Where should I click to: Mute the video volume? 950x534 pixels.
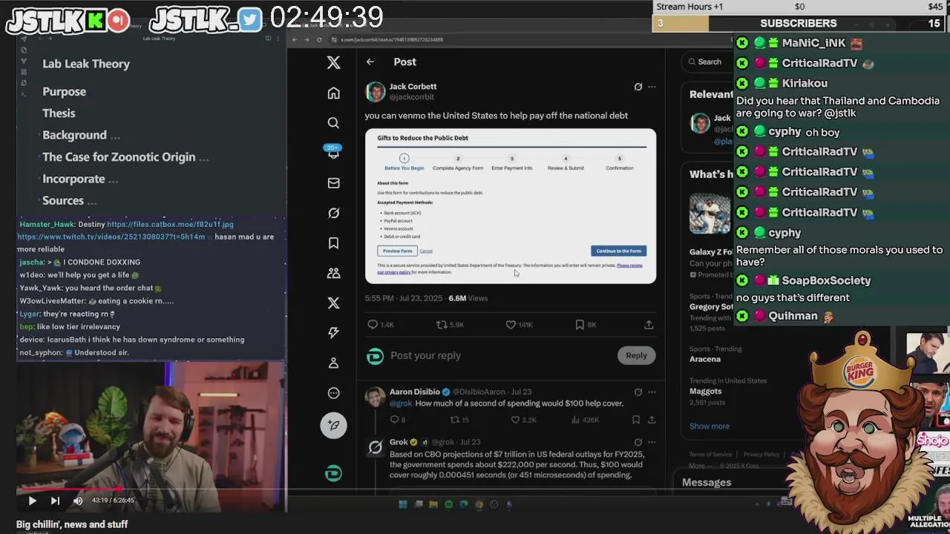78,501
